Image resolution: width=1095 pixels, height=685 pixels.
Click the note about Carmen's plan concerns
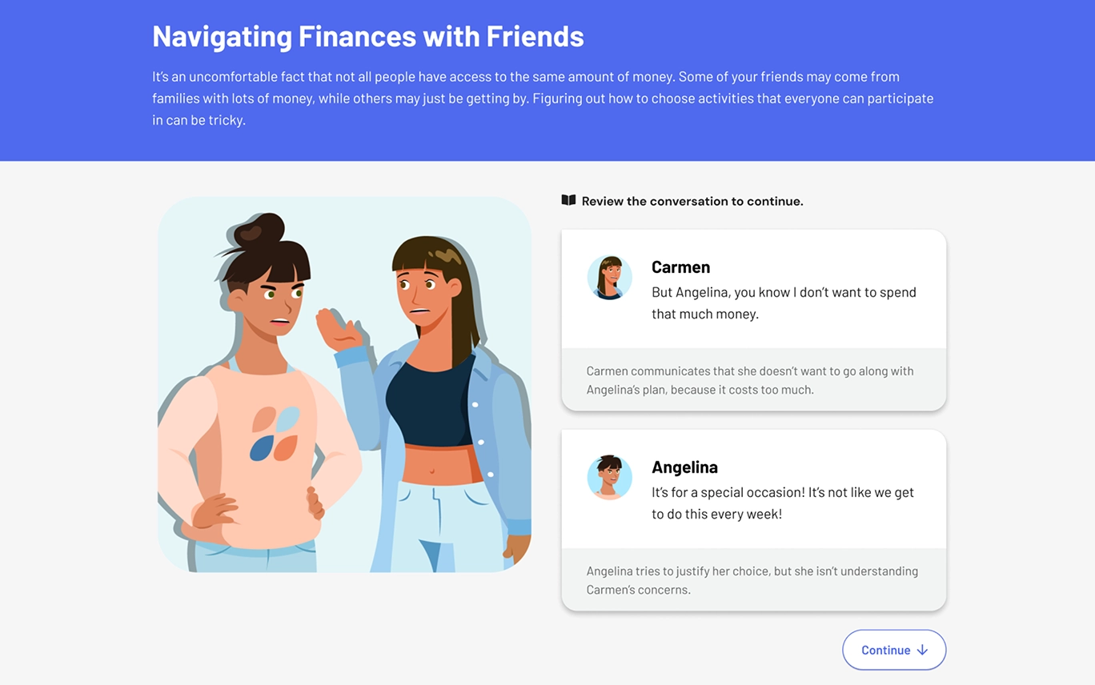750,380
